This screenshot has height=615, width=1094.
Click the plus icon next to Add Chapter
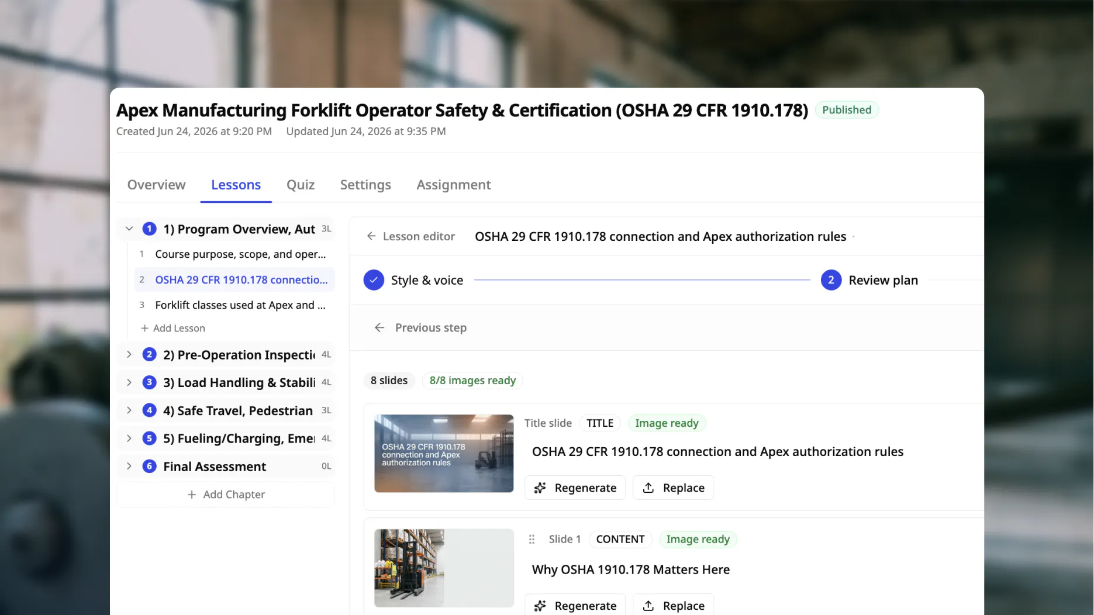[192, 495]
